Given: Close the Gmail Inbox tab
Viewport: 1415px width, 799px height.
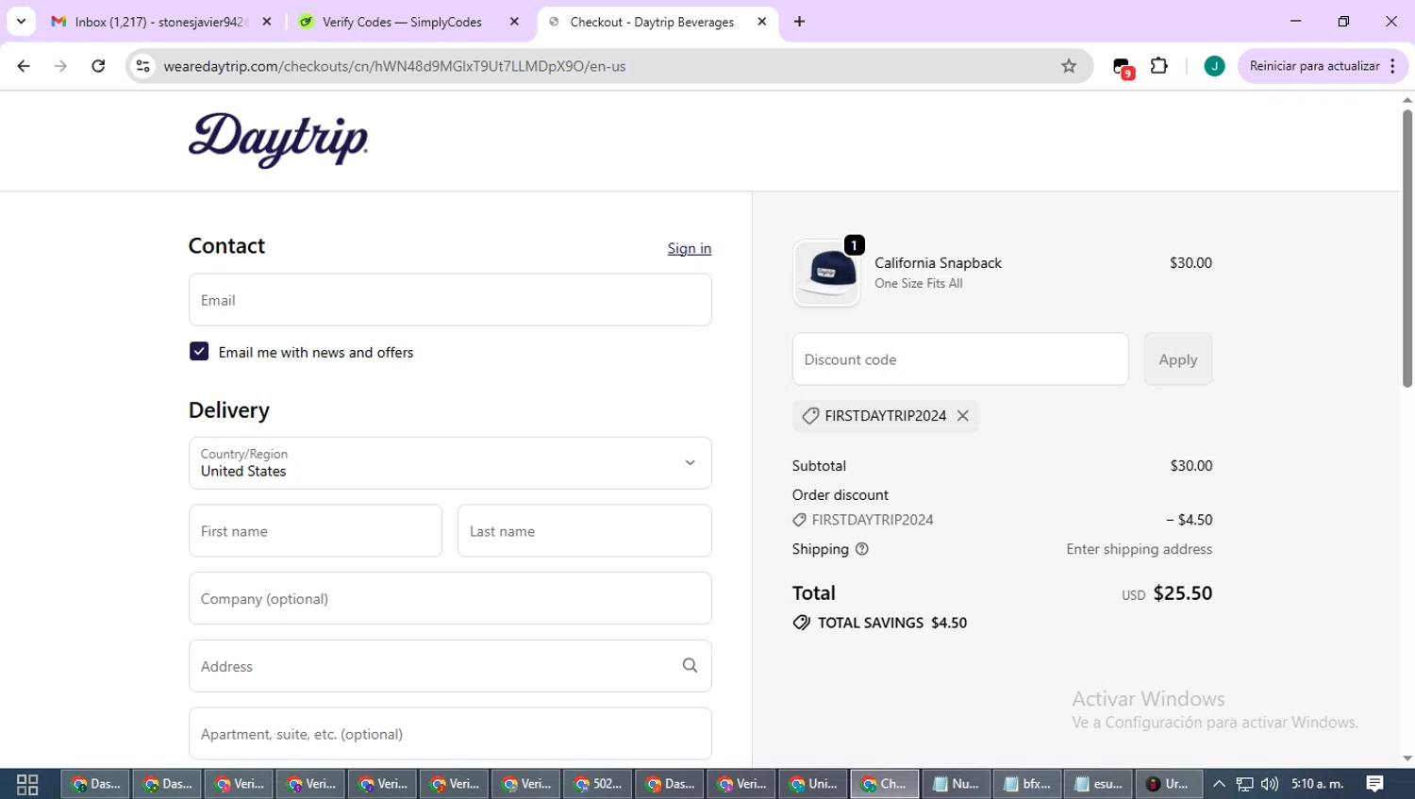Looking at the screenshot, I should 267,22.
